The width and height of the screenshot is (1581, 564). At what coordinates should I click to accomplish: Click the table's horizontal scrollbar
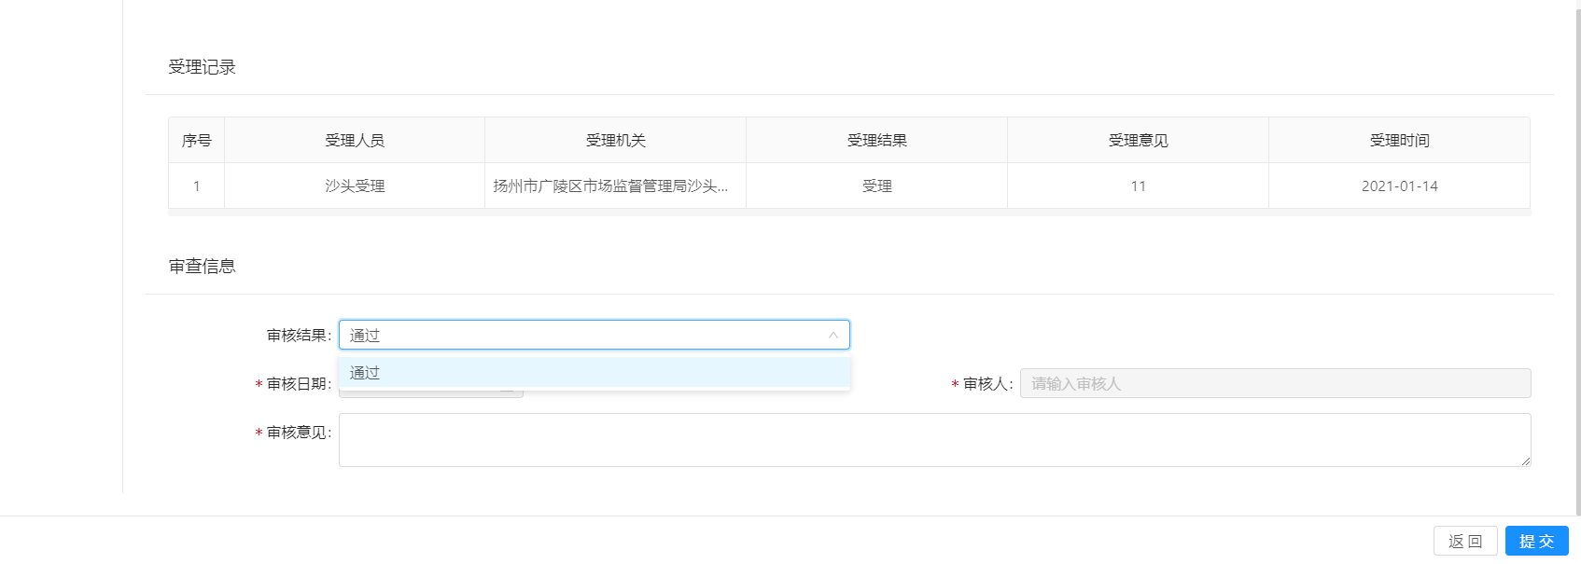tap(848, 213)
